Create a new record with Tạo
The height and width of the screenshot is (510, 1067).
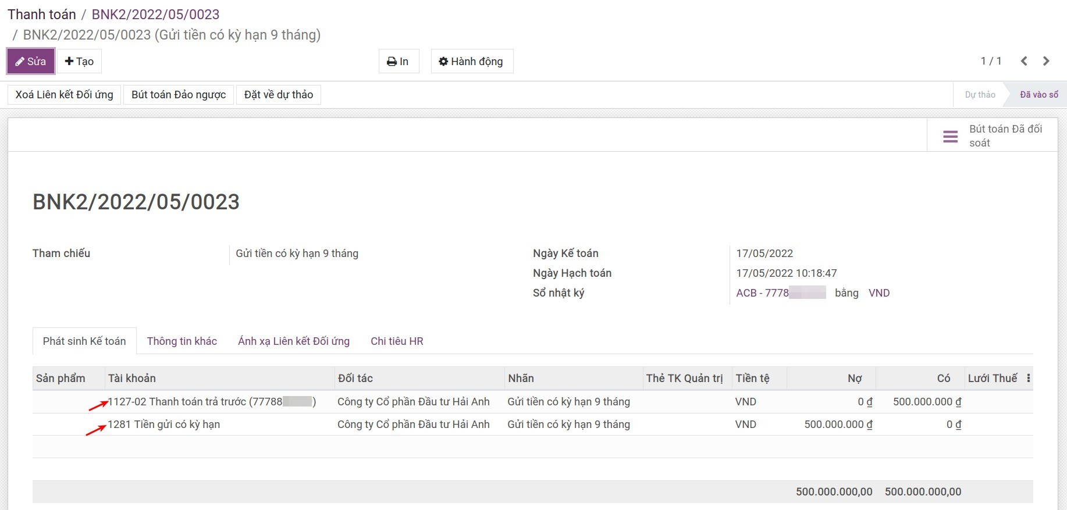point(79,61)
